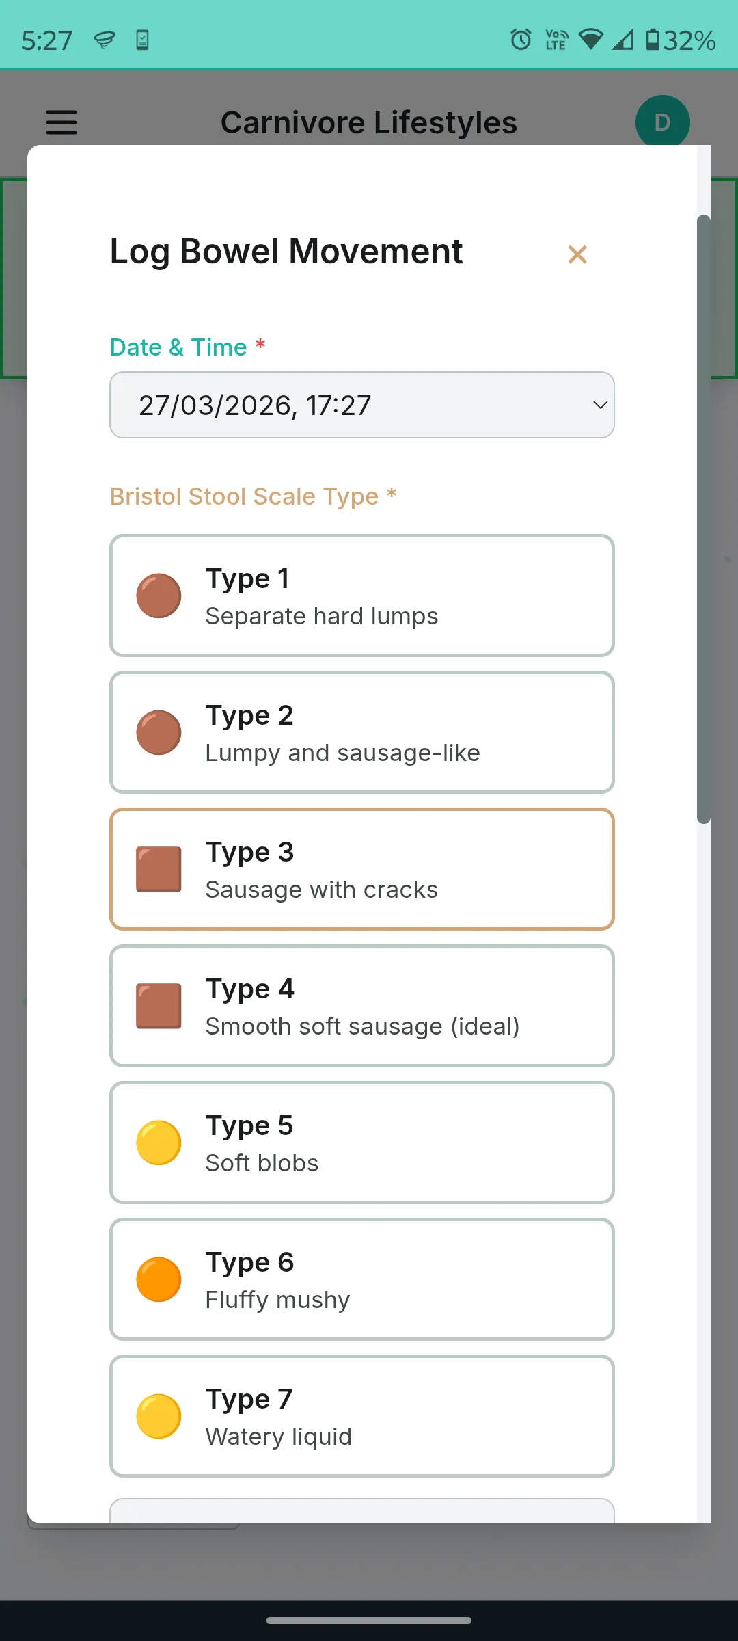Tap the alarm clock status bar icon
This screenshot has height=1641, width=738.
coord(520,41)
